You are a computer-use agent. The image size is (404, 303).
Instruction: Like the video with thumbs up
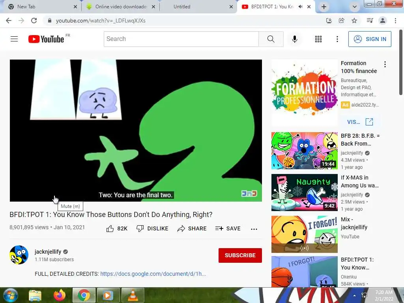pos(117,228)
